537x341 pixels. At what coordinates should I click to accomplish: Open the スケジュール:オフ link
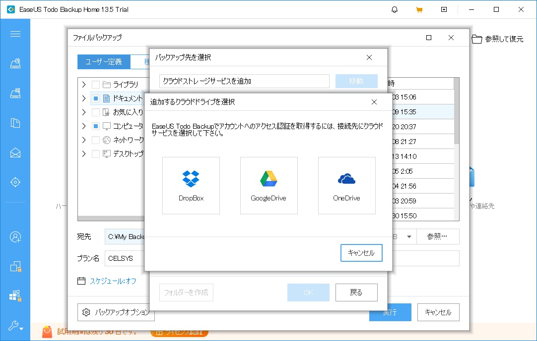(x=113, y=281)
